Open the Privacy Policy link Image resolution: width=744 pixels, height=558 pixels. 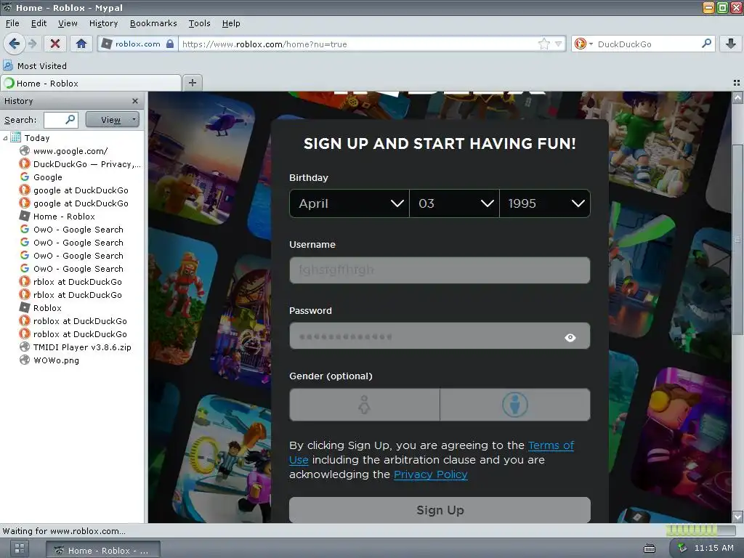[430, 474]
